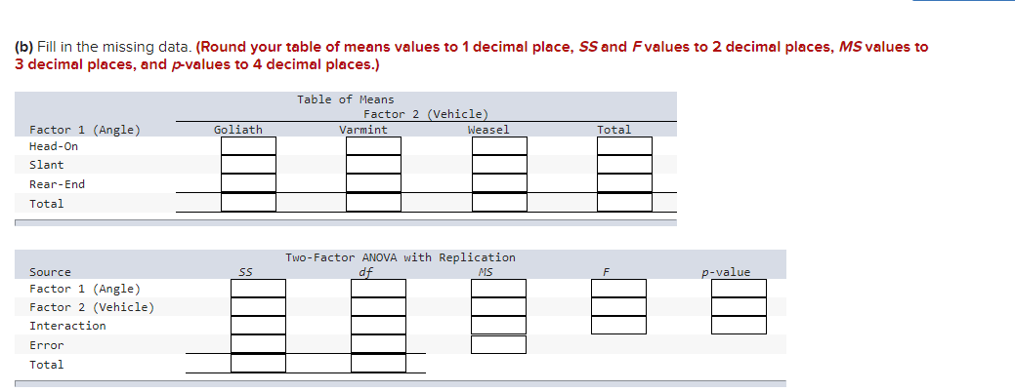Select Interaction SS input field

point(258,325)
